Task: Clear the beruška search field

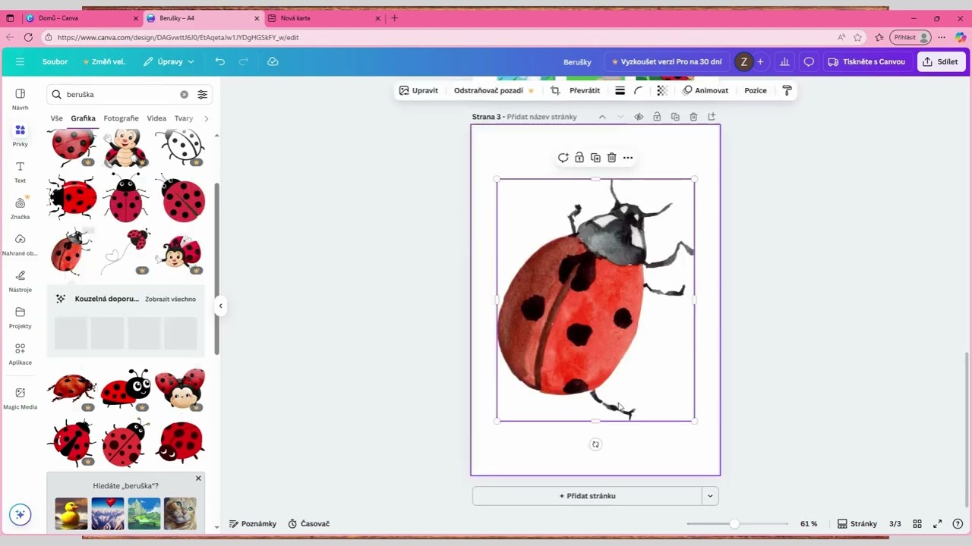Action: (184, 95)
